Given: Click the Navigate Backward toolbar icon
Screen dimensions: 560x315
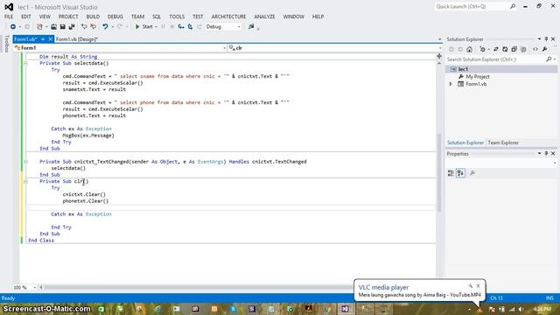Looking at the screenshot, I should [13, 27].
